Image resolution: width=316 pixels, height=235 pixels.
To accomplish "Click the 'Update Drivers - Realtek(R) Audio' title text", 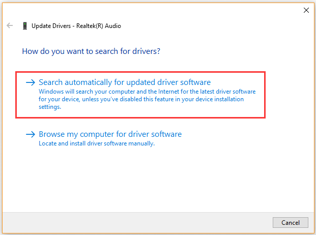I will 76,26.
